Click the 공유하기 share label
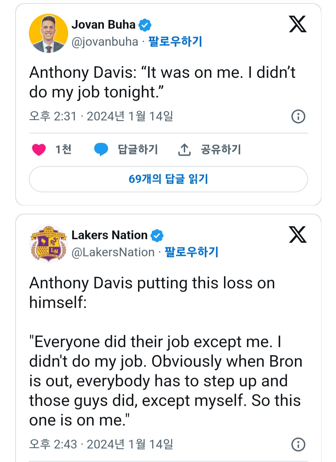 point(221,150)
